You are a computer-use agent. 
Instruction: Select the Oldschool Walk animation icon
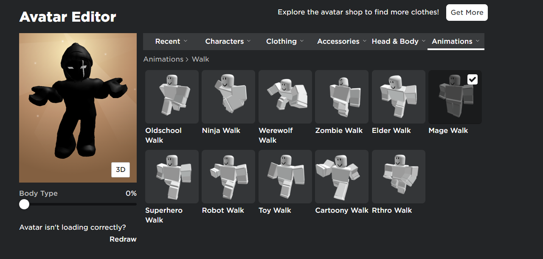click(172, 97)
